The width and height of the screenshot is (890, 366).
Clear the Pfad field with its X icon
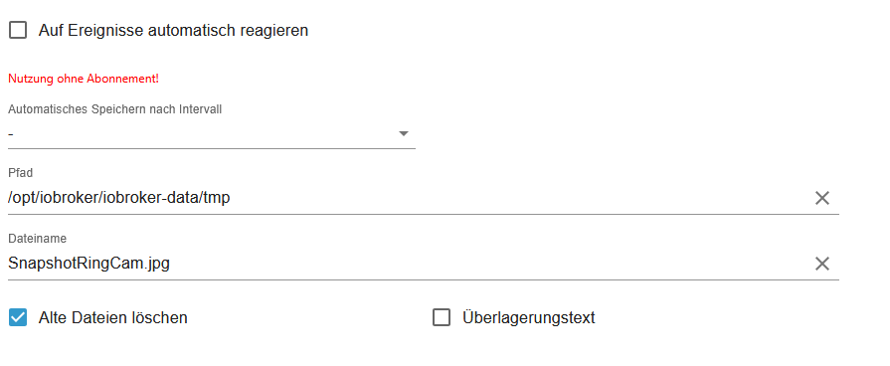tap(822, 198)
